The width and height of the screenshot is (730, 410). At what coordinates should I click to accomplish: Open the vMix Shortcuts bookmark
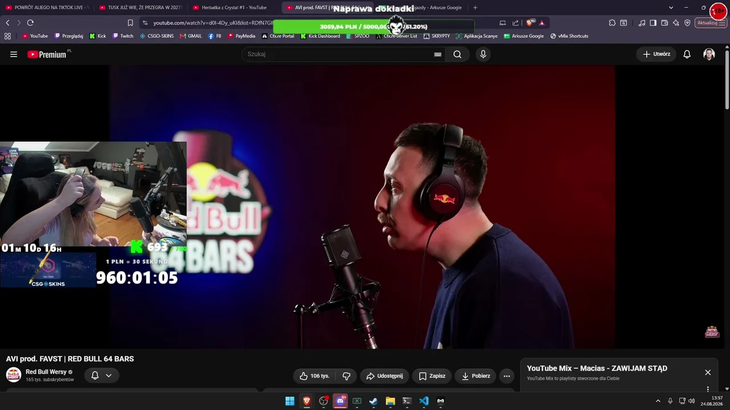(569, 36)
